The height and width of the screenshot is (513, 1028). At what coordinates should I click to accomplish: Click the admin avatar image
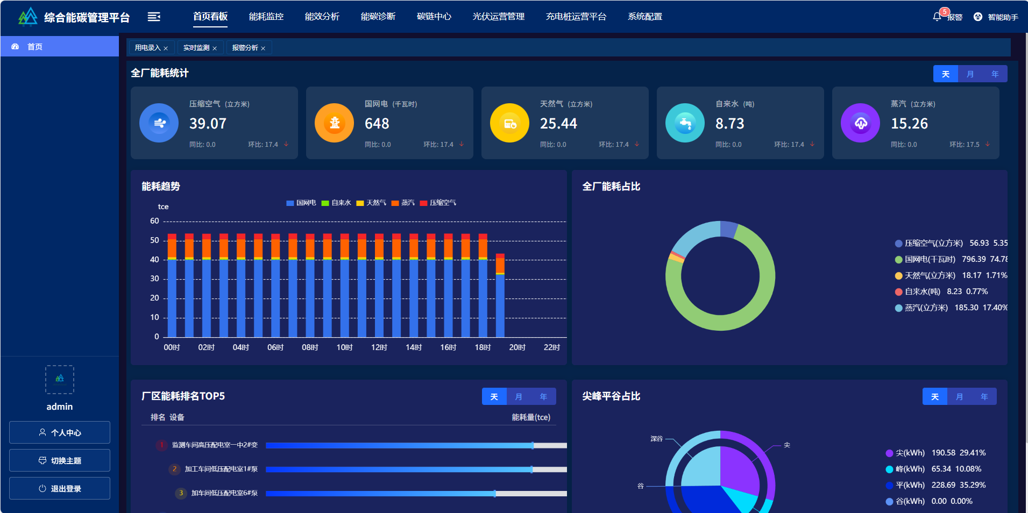[x=60, y=380]
